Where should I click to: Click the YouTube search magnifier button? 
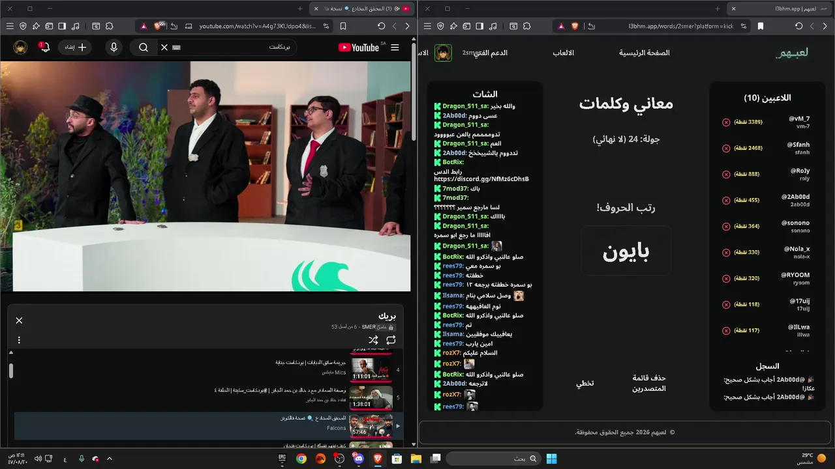(144, 47)
